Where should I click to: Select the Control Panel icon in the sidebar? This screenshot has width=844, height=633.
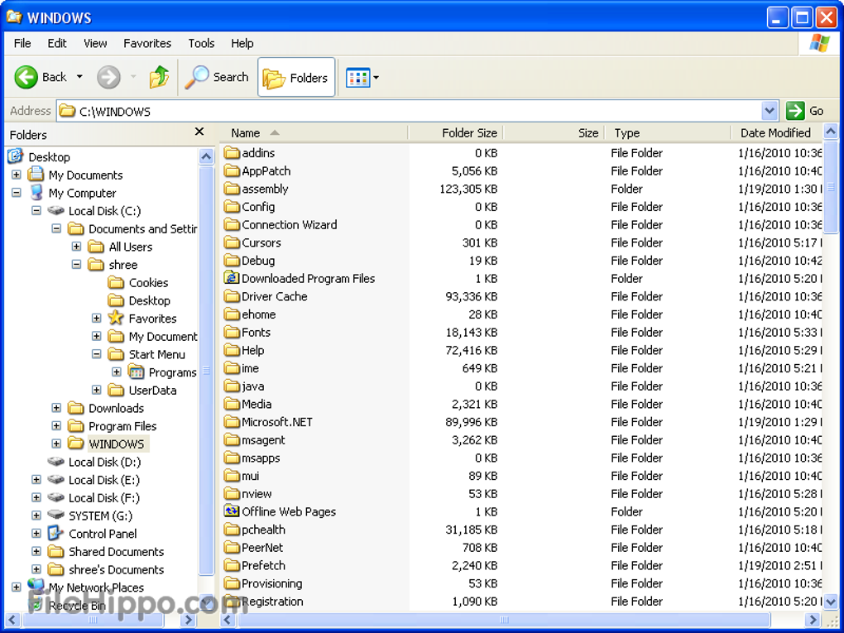point(56,533)
